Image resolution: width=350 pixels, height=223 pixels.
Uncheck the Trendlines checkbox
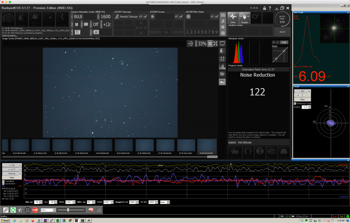pyautogui.click(x=3, y=181)
